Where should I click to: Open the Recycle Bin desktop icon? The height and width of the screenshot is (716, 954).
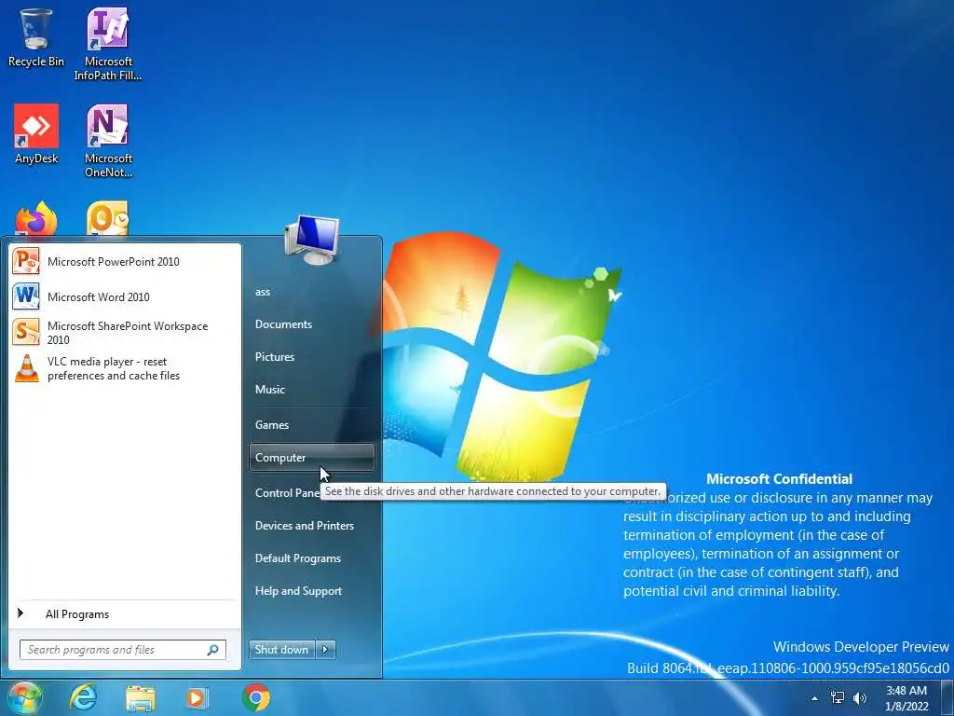pyautogui.click(x=35, y=37)
